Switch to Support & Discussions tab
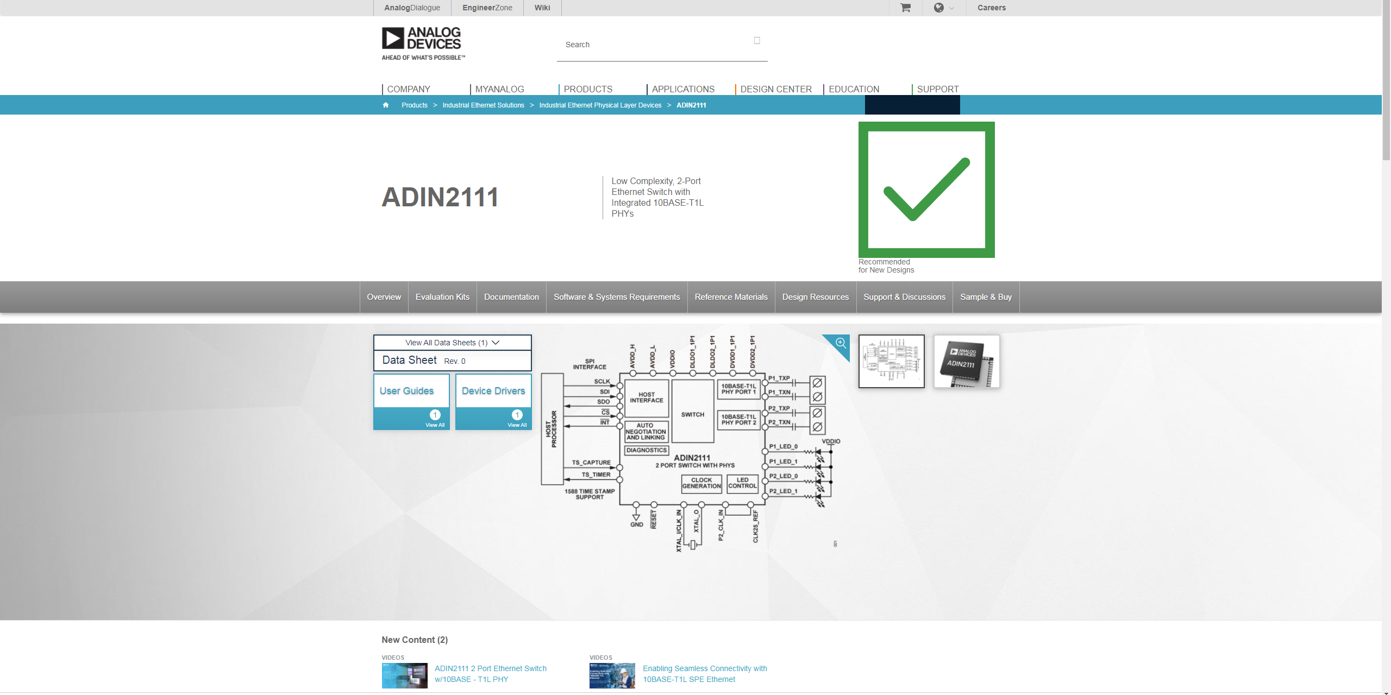Viewport: 1391px width, 695px height. [x=904, y=297]
